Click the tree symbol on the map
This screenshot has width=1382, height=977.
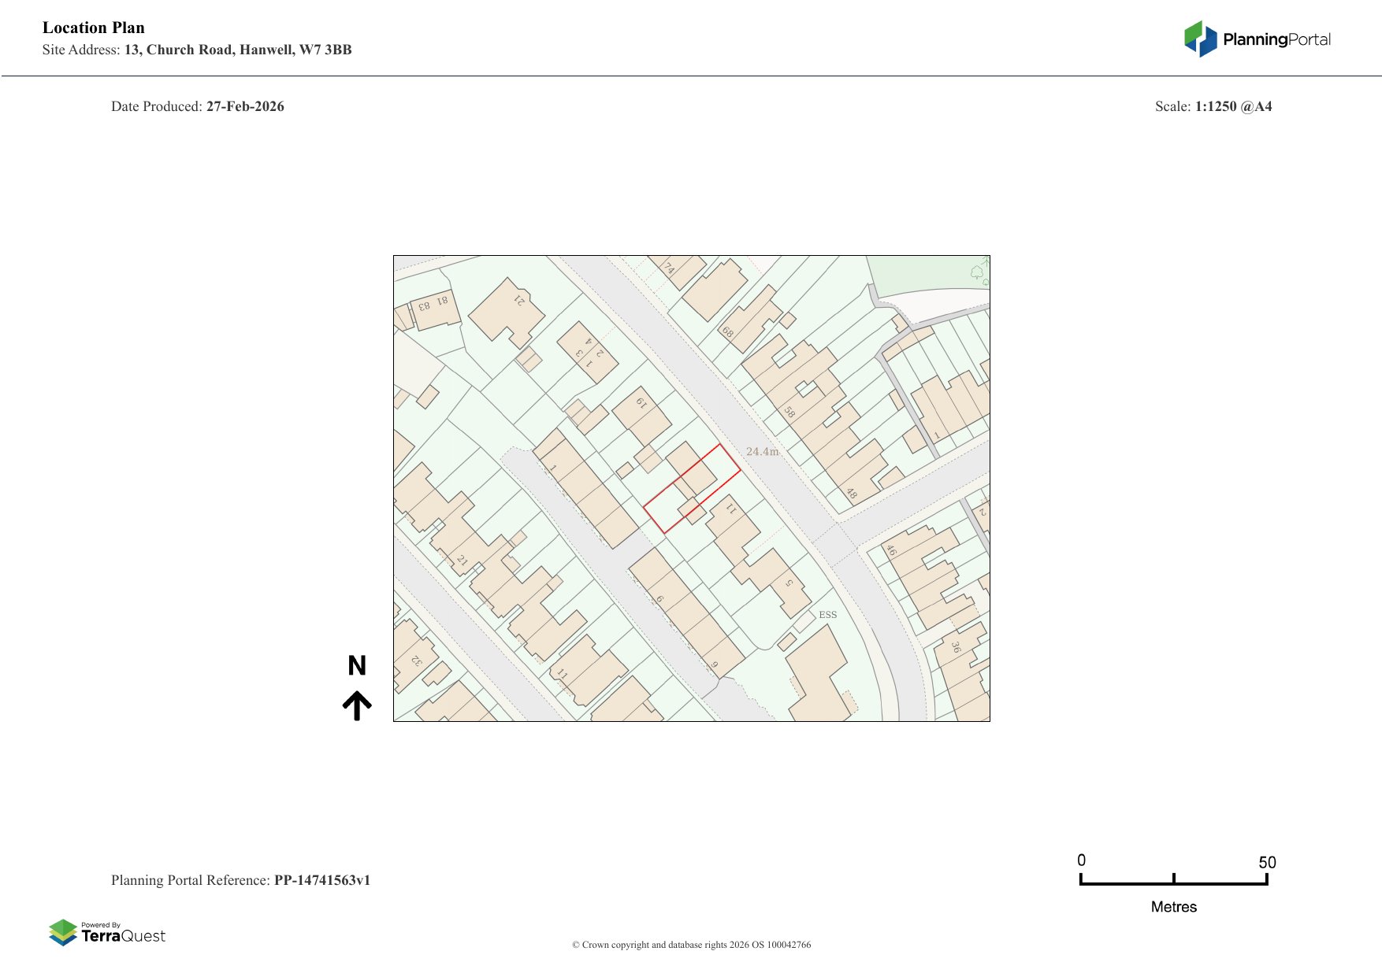pos(977,272)
